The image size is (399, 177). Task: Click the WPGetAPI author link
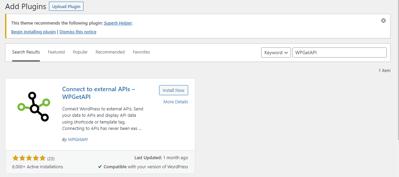click(x=78, y=139)
